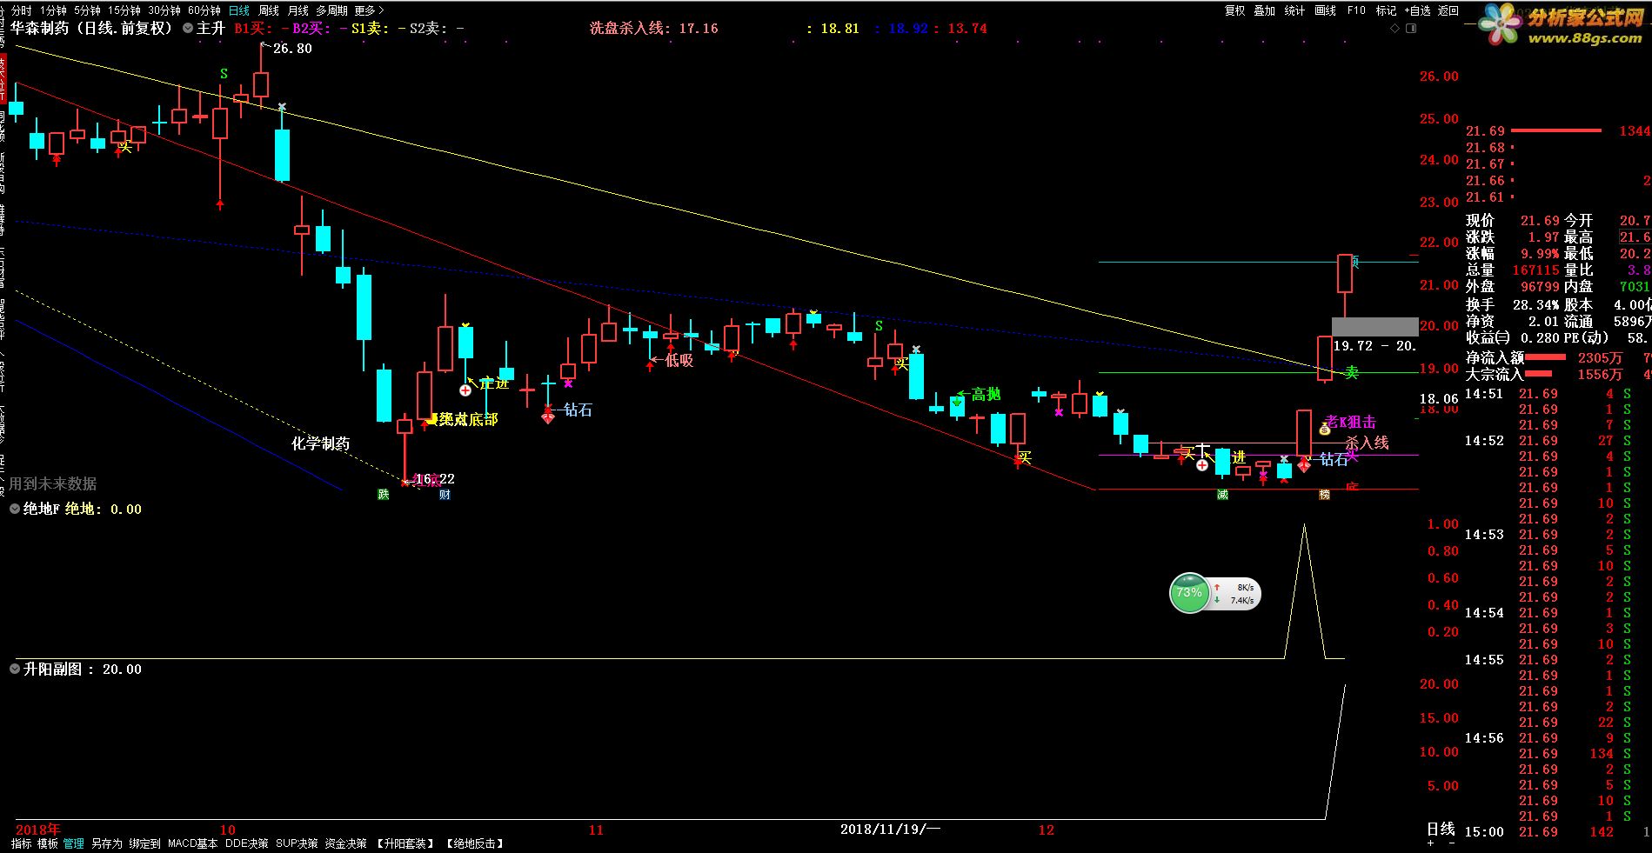Click the 减 green tag below chart
Image resolution: width=1652 pixels, height=853 pixels.
coord(1222,495)
